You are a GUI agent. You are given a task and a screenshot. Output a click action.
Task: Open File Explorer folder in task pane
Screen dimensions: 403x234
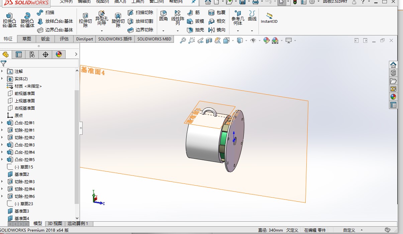(x=393, y=81)
